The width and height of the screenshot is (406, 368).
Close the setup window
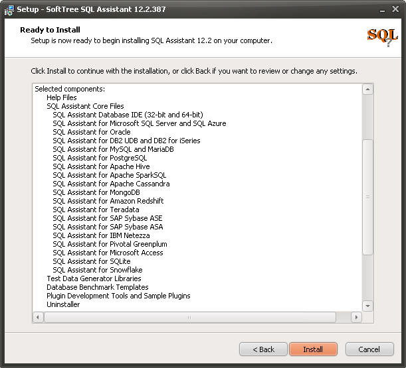(395, 9)
